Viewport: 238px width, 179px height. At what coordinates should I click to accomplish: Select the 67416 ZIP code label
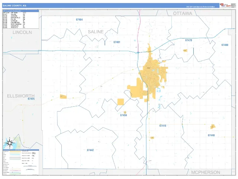click(x=163, y=126)
